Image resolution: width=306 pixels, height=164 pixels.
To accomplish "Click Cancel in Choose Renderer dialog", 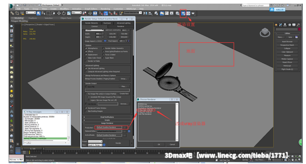I will (172, 144).
